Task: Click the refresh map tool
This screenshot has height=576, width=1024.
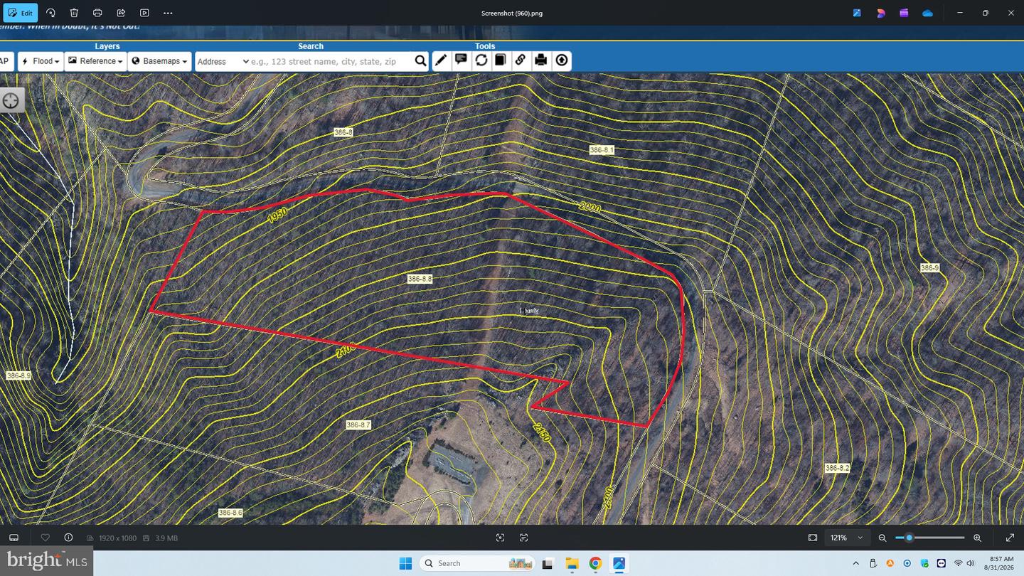Action: coord(481,60)
